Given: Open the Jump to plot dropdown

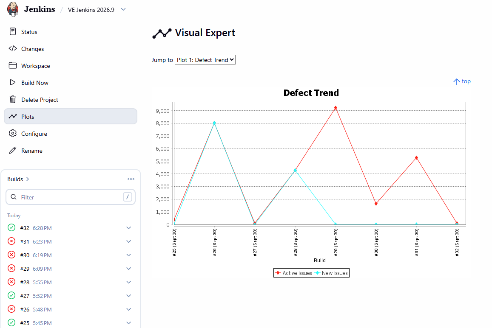Looking at the screenshot, I should tap(205, 60).
